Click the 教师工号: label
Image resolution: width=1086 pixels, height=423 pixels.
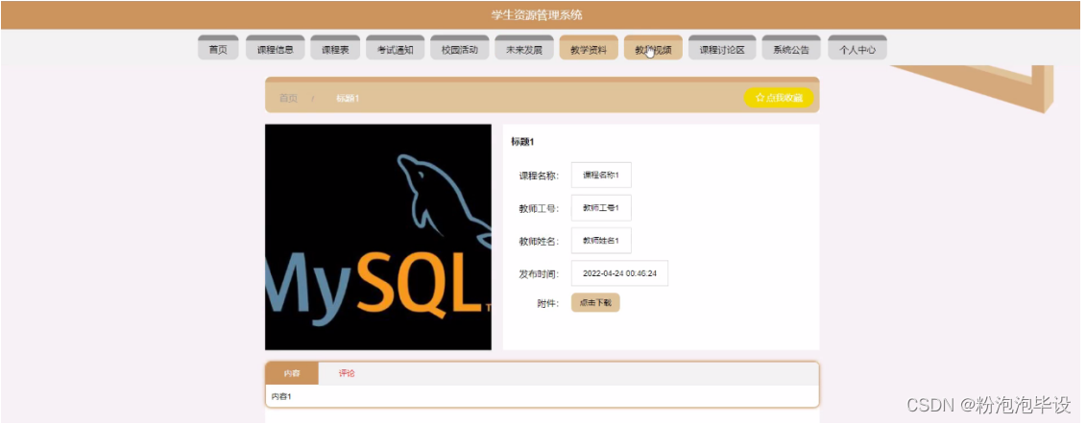[539, 208]
